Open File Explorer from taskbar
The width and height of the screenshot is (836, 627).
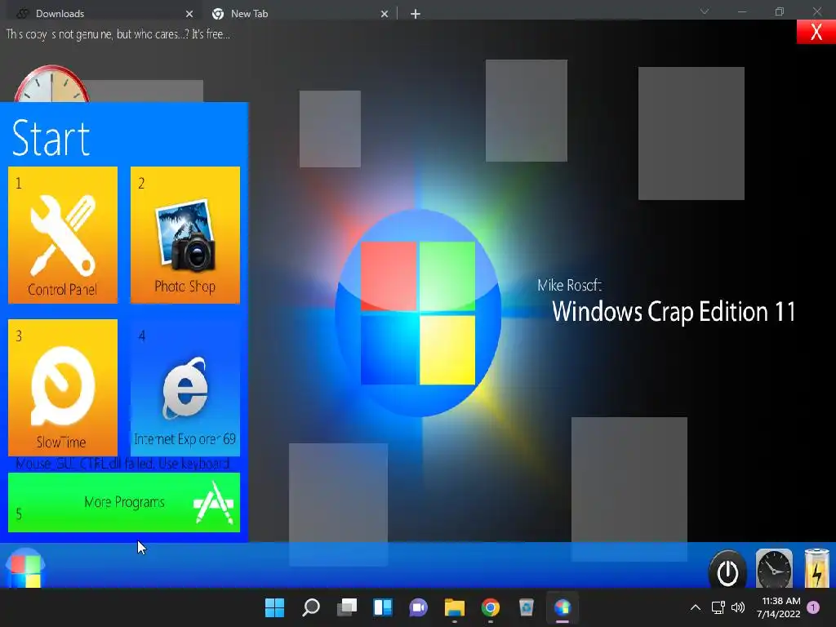455,607
